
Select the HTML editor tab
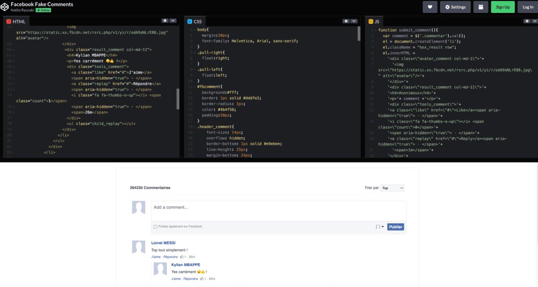pos(16,21)
